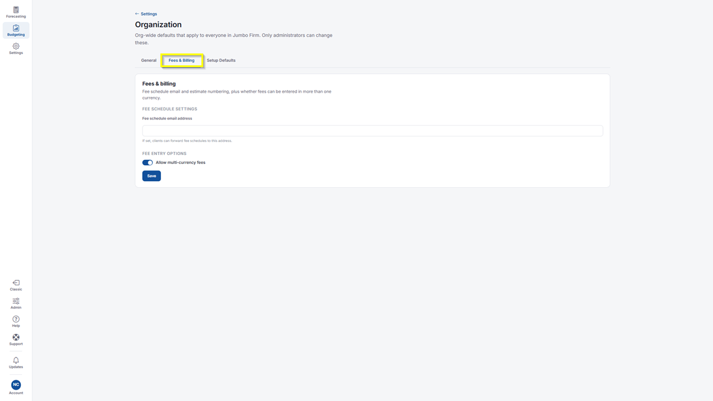Click the FEE SCHEDULE SETTINGS label
Image resolution: width=713 pixels, height=401 pixels.
coord(170,109)
